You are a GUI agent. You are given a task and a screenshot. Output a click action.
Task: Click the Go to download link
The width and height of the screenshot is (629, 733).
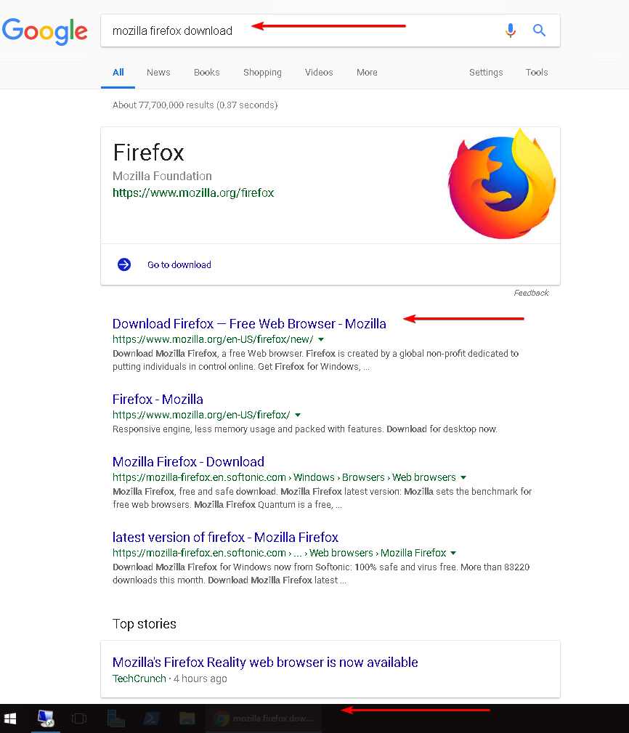(x=179, y=265)
